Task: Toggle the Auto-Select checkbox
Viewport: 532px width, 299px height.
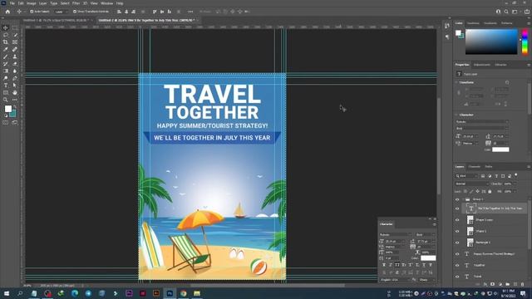Action: [x=32, y=12]
